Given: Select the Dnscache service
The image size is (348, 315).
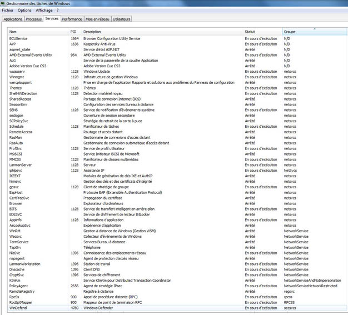Looking at the screenshot, I should coord(177,269).
